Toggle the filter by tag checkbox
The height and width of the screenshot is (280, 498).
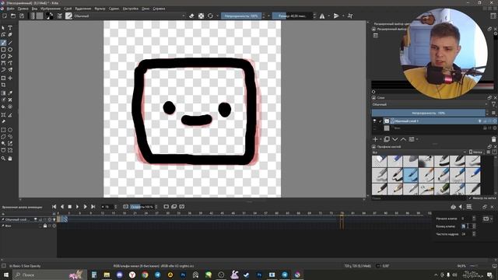470,198
